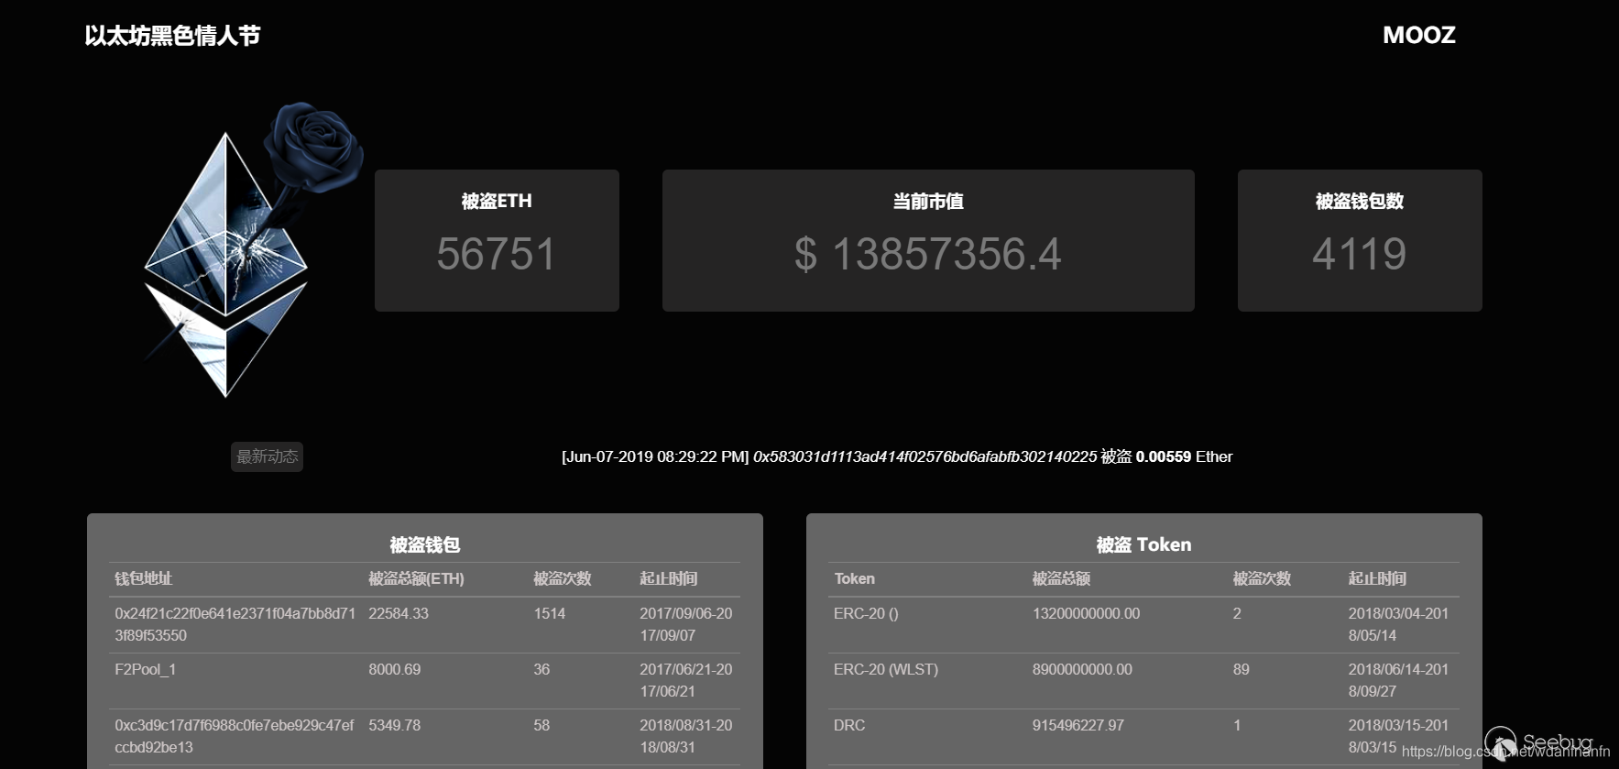Image resolution: width=1619 pixels, height=769 pixels.
Task: Click the 被盗总额(ETH) column header
Action: click(x=416, y=578)
